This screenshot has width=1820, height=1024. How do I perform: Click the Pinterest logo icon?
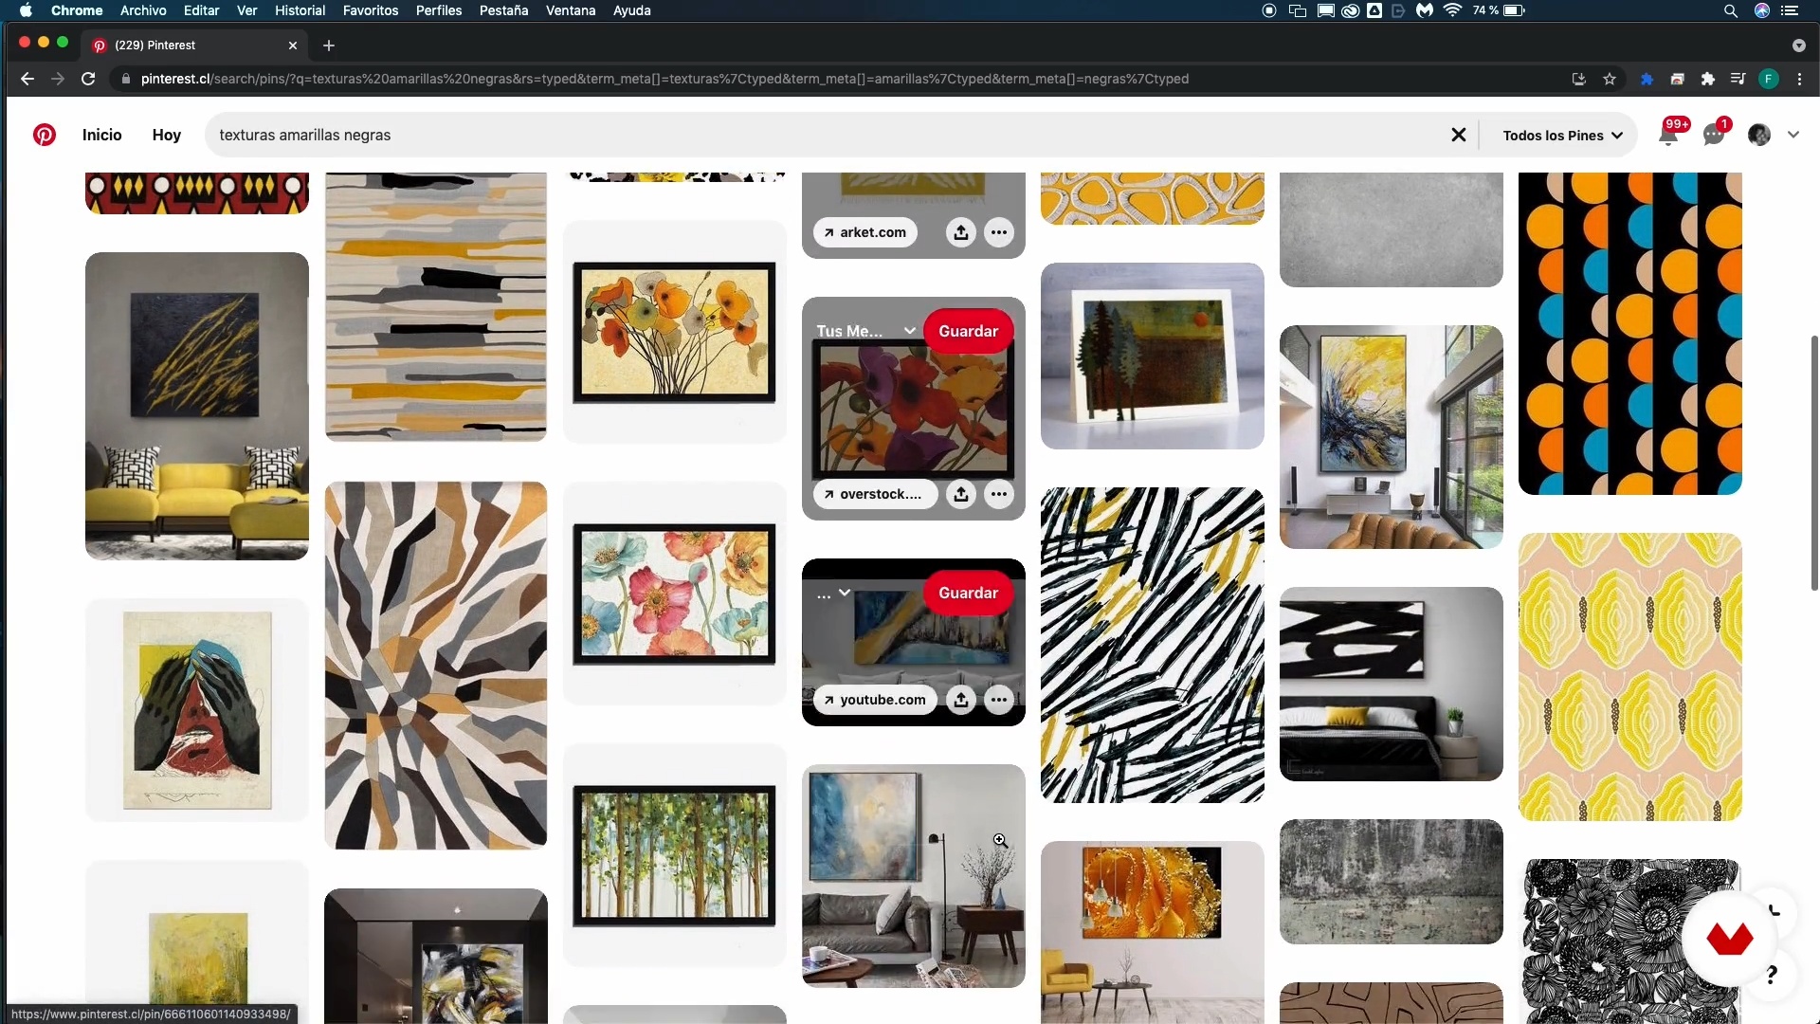tap(44, 135)
